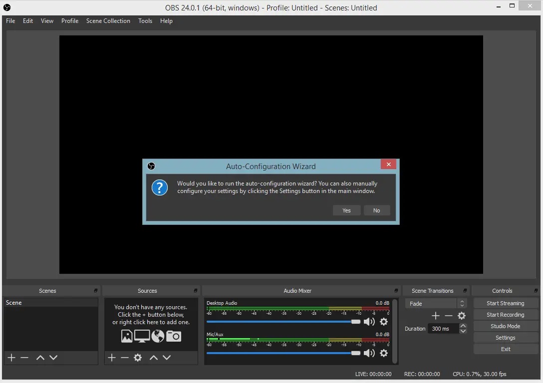Screen dimensions: 543x383
Task: Open the Tools menu
Action: coord(145,21)
